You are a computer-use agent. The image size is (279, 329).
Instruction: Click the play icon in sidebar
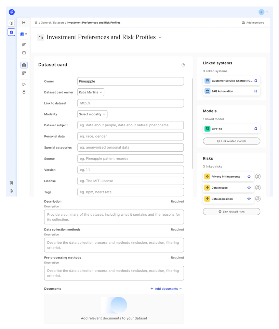24,84
